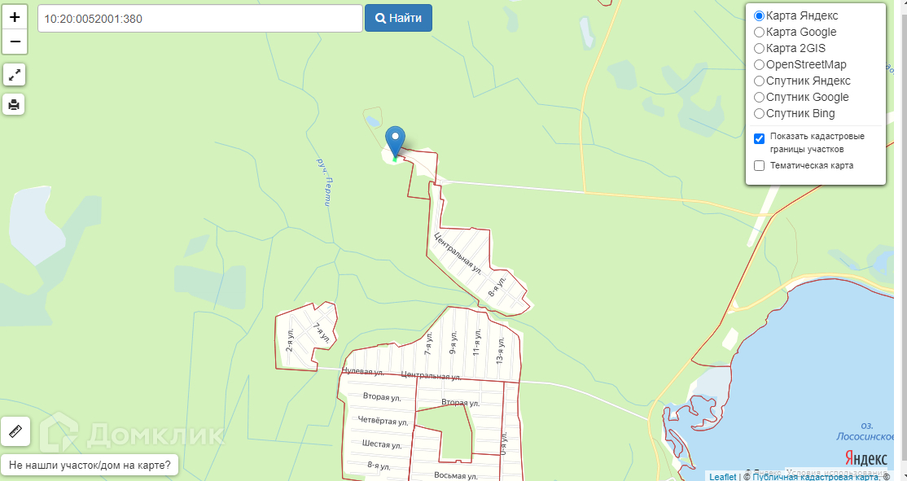Click the Домклик watermark logo
Screen dimensions: 907x481
(132, 432)
